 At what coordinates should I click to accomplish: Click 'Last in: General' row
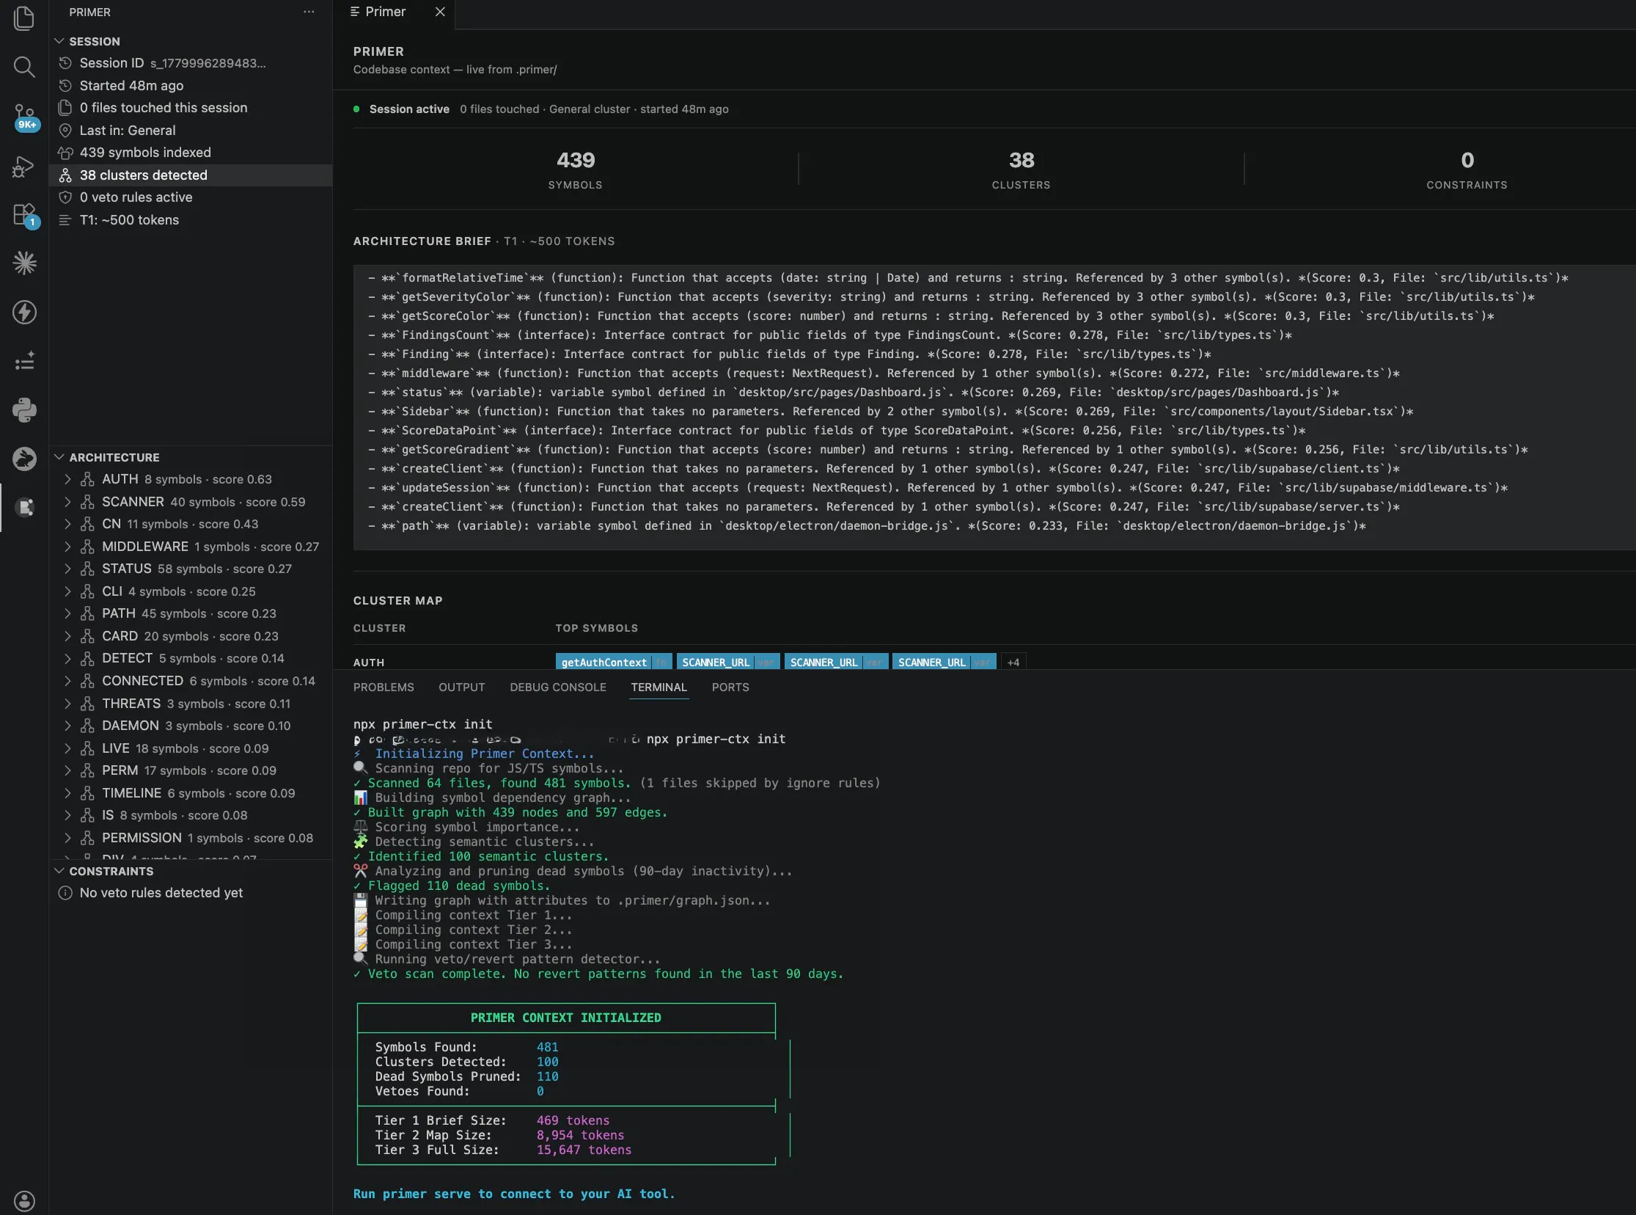(191, 130)
